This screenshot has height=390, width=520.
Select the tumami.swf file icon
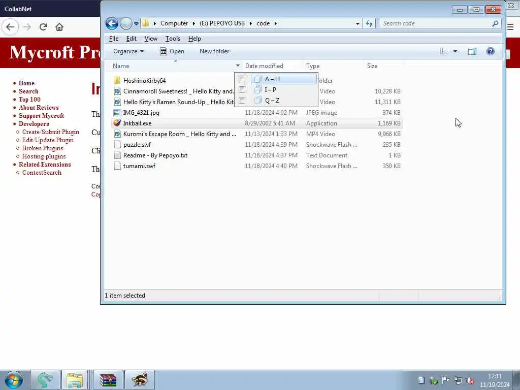117,166
